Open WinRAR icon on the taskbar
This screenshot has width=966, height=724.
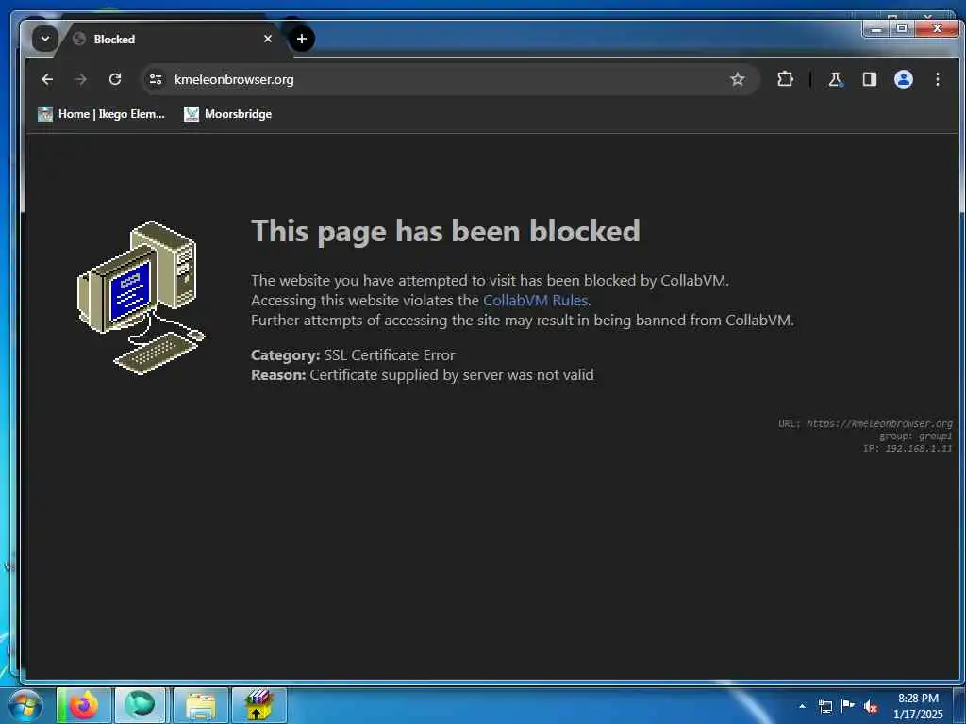[258, 705]
